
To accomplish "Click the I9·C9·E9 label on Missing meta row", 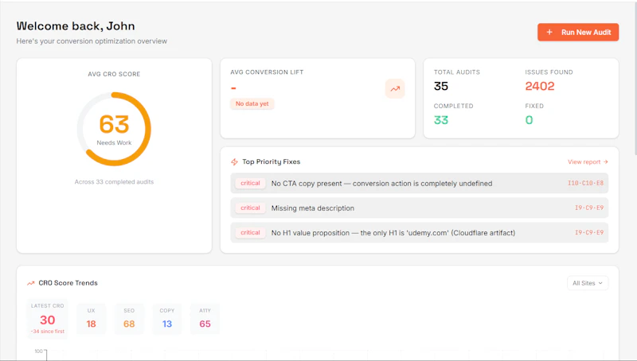I will pyautogui.click(x=589, y=208).
